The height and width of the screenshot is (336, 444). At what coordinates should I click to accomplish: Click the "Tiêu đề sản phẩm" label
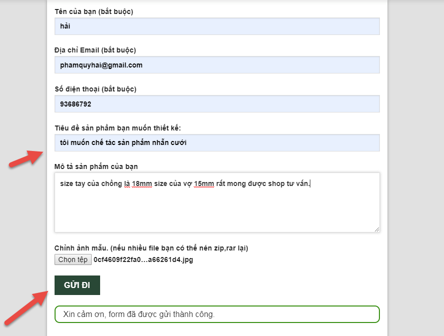click(x=118, y=128)
